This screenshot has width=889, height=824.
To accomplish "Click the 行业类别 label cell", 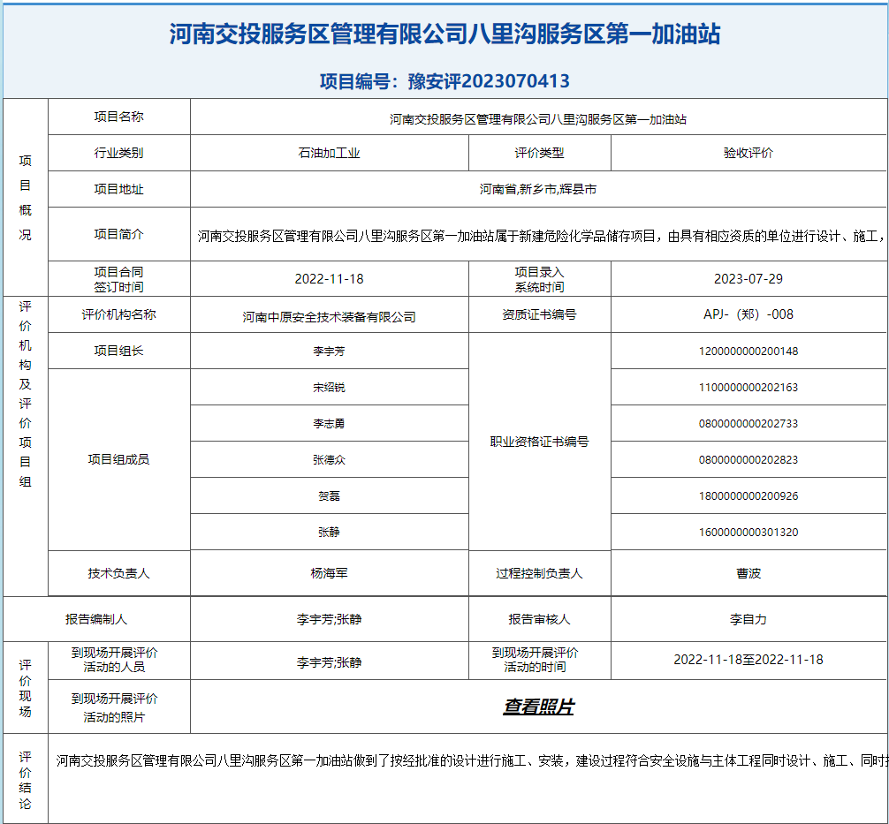I will 119,153.
